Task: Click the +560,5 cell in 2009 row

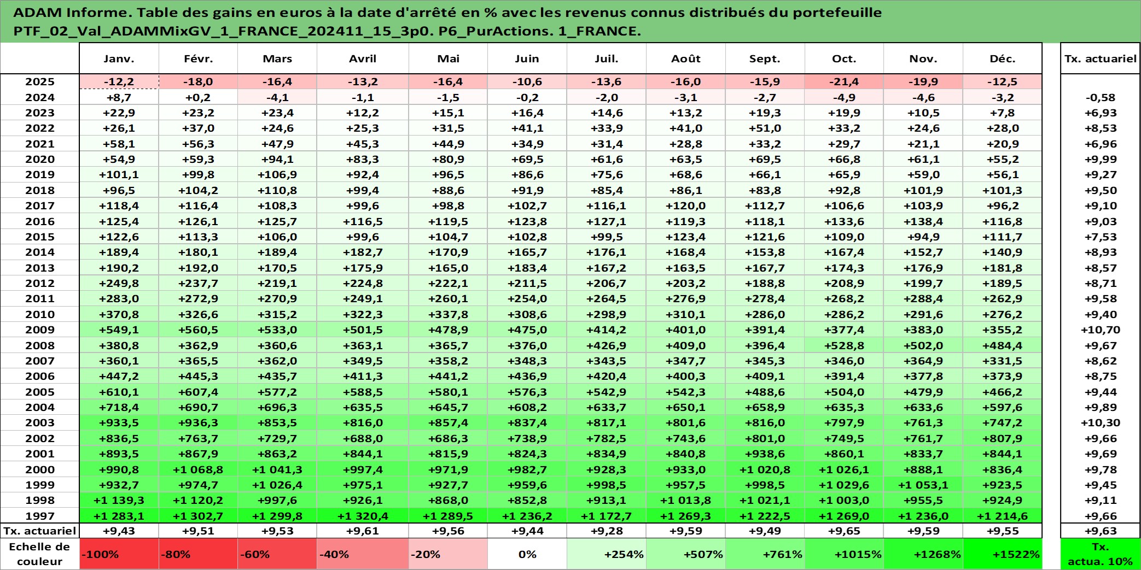Action: (198, 330)
